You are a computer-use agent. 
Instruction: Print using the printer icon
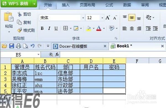coord(19,46)
